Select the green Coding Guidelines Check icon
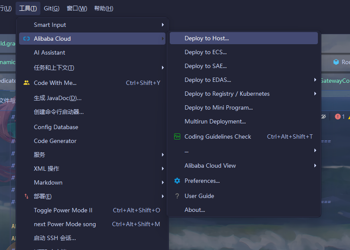 pyautogui.click(x=177, y=136)
